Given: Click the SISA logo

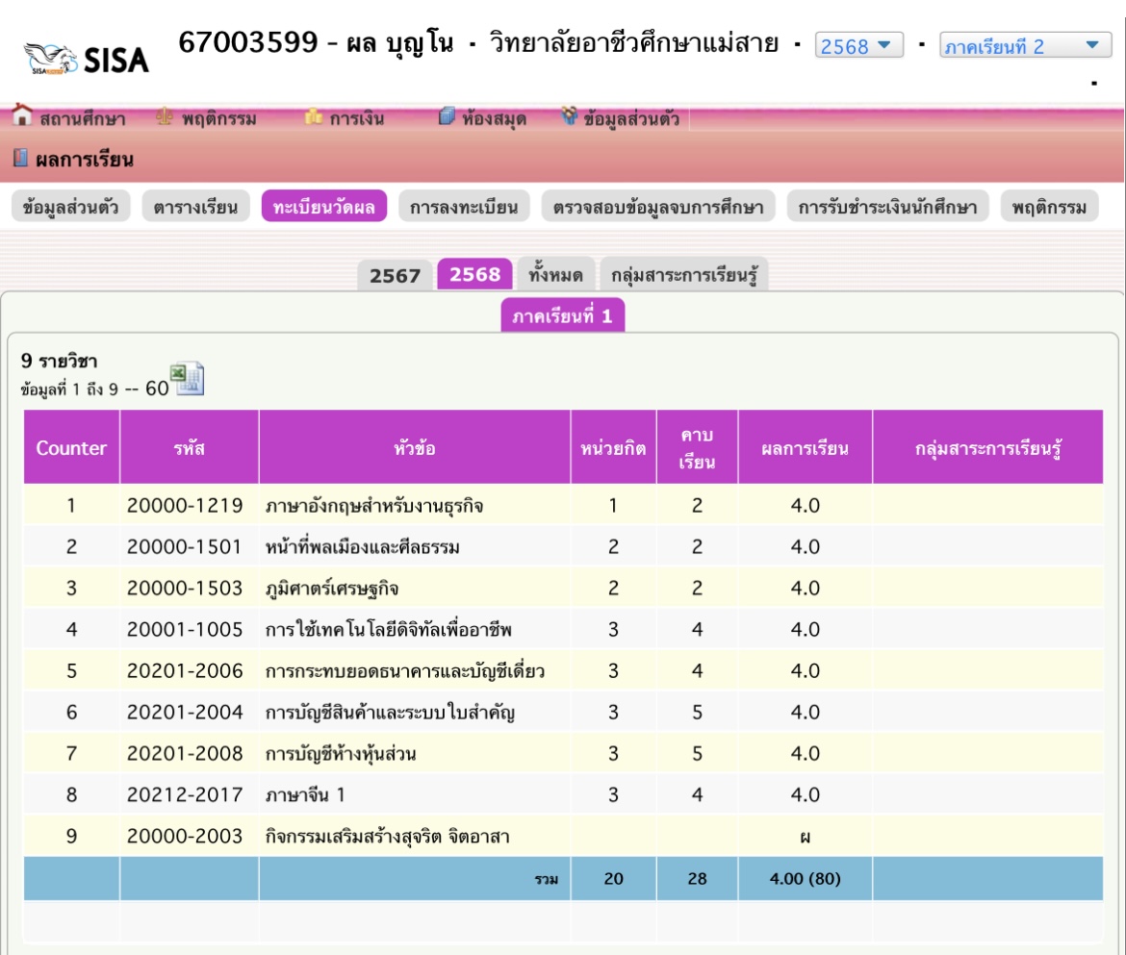Looking at the screenshot, I should point(87,60).
